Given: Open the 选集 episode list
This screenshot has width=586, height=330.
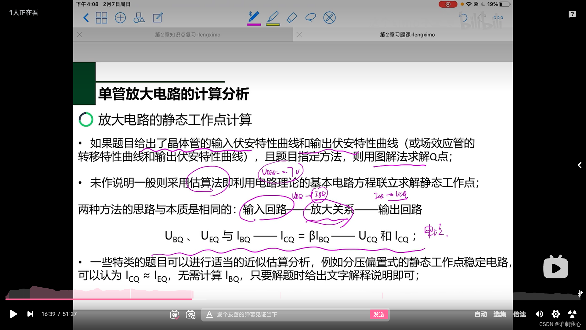Looking at the screenshot, I should 500,314.
